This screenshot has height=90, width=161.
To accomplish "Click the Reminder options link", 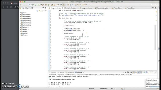I will (155, 87).
